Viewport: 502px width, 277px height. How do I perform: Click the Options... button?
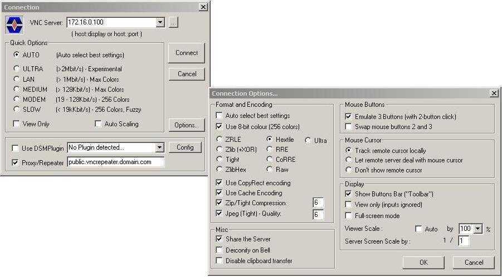[x=186, y=125]
